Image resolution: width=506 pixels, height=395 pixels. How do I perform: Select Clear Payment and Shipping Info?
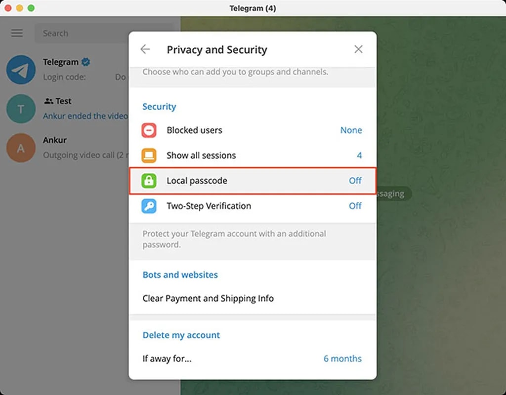click(208, 299)
